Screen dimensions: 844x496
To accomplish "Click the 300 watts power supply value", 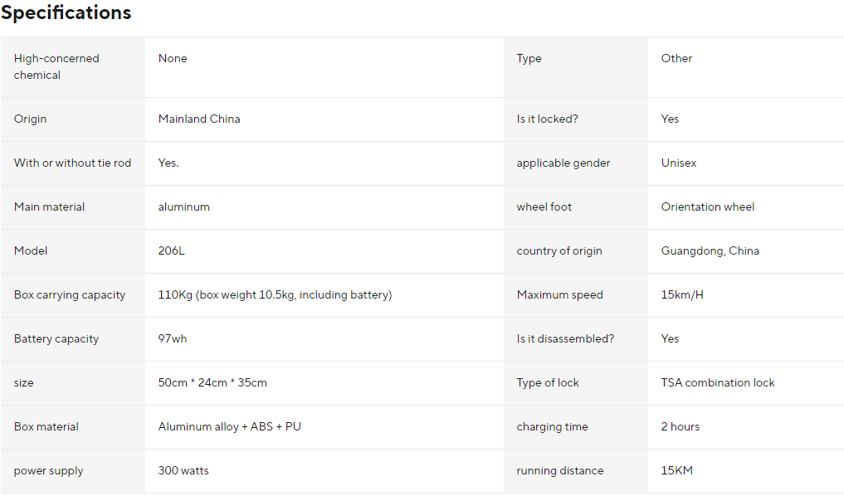I will (x=183, y=470).
